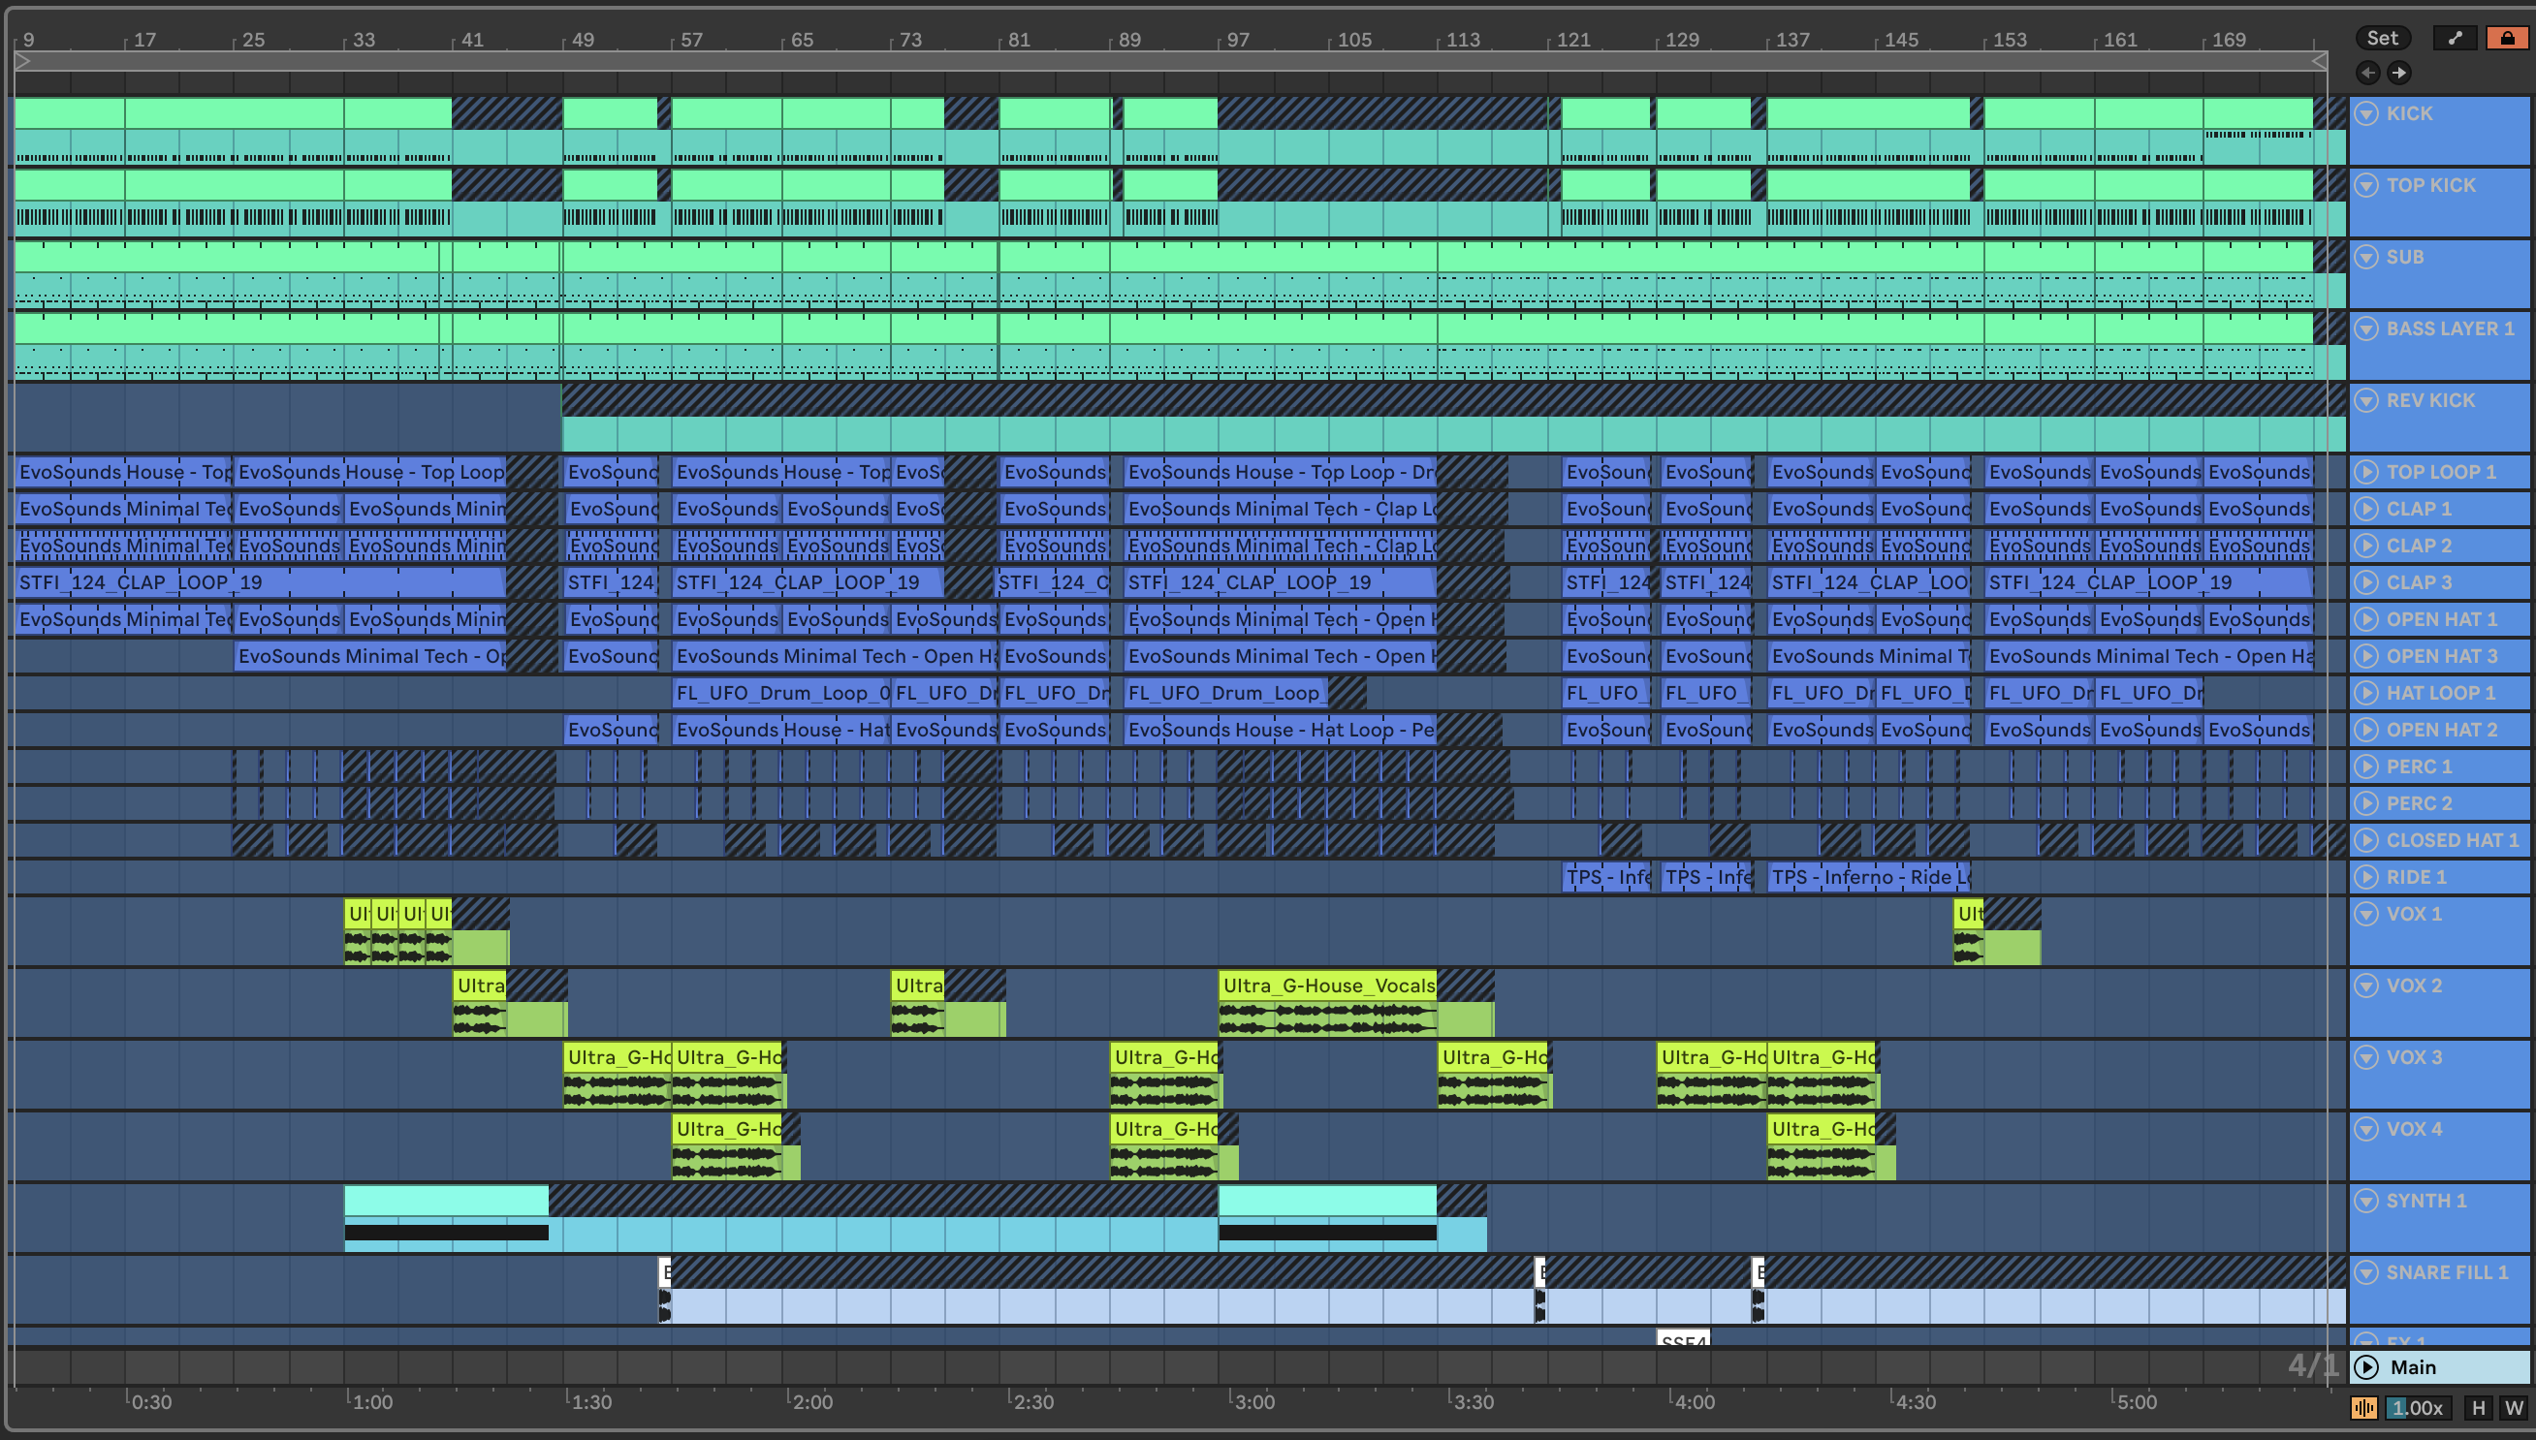
Task: Collapse the SUB track
Action: [x=2366, y=257]
